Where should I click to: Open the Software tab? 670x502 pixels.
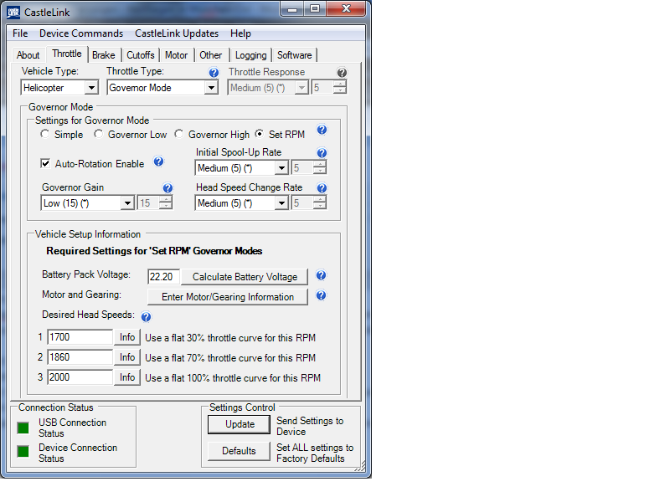[295, 55]
